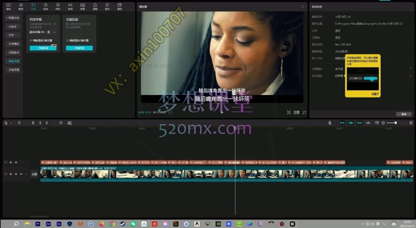416x228 pixels.
Task: Dismiss the yellow tooltip via 知道了
Action: click(374, 94)
